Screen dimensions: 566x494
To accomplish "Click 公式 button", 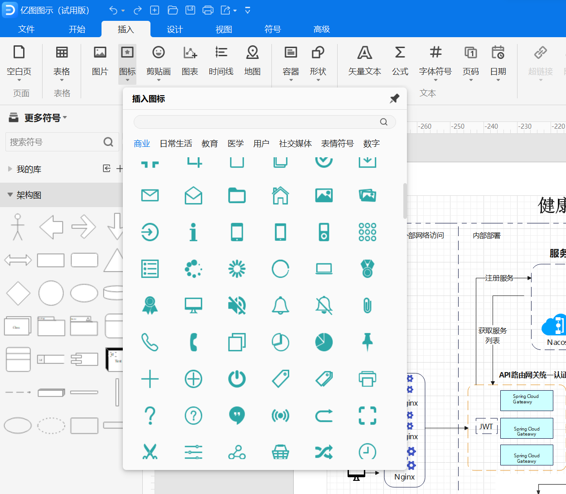I will (400, 60).
